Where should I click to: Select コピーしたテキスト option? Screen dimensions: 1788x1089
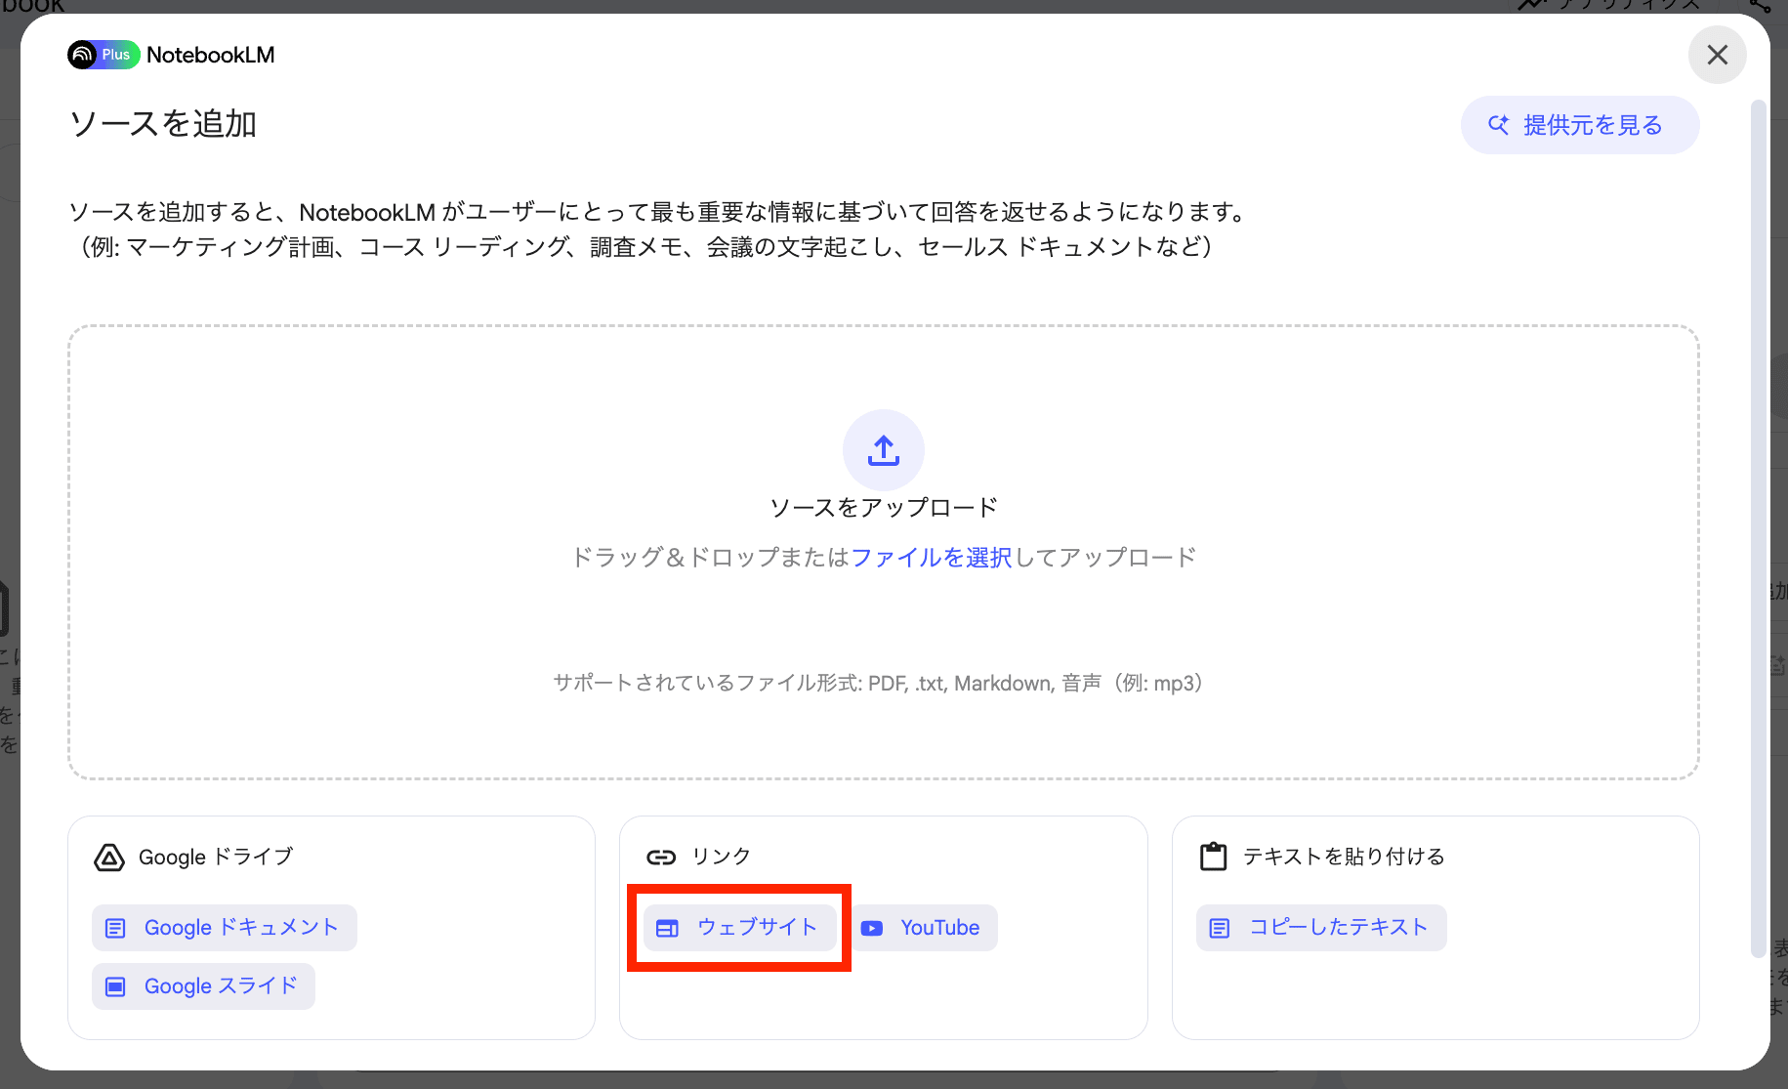click(1321, 928)
